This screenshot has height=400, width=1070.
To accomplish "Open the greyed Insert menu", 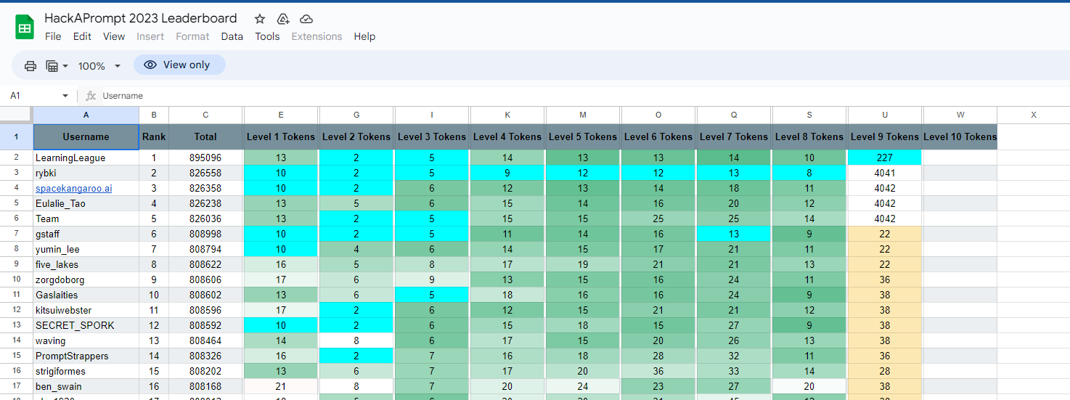I will point(150,36).
